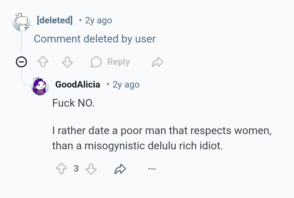Downvote GoodAlicia's comment
Viewport: 294px width, 198px height.
[91, 169]
